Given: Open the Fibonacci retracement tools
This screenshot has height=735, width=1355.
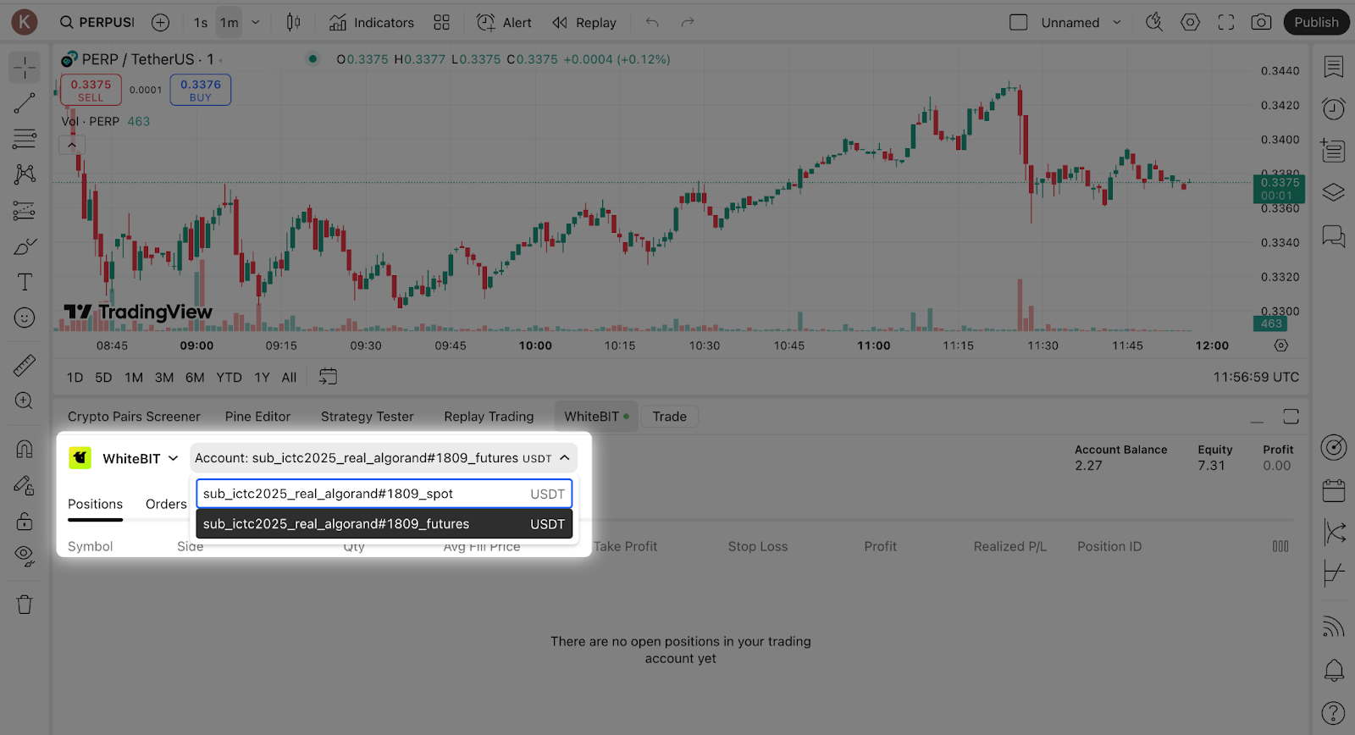Looking at the screenshot, I should [25, 139].
